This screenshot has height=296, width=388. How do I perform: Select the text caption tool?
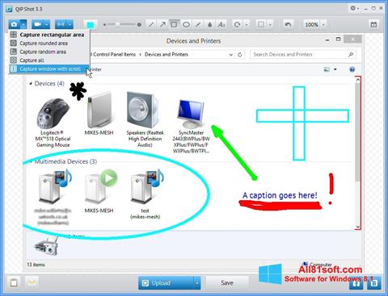pyautogui.click(x=221, y=25)
